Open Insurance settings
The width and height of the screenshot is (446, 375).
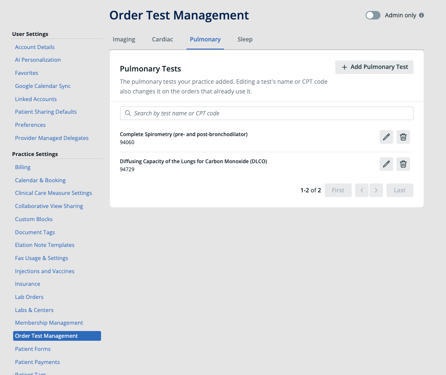tap(27, 284)
